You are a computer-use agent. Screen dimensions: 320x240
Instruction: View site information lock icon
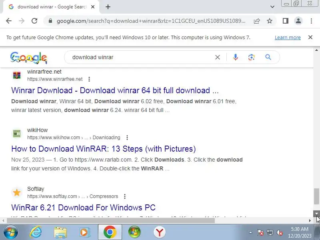[x=50, y=21]
